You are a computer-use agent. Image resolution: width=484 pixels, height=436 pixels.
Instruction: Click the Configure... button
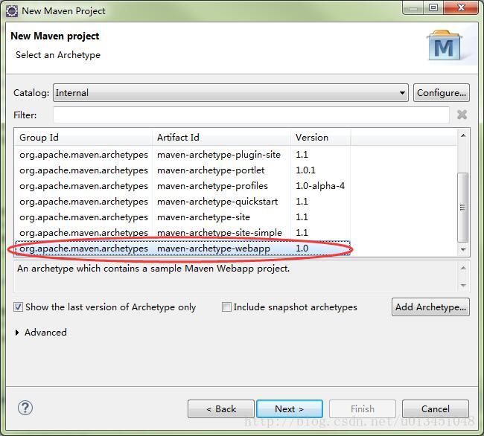(441, 93)
